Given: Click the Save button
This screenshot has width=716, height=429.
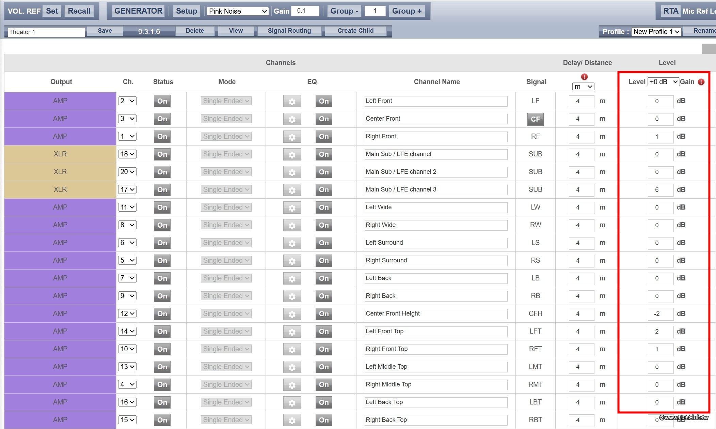Looking at the screenshot, I should [x=105, y=31].
